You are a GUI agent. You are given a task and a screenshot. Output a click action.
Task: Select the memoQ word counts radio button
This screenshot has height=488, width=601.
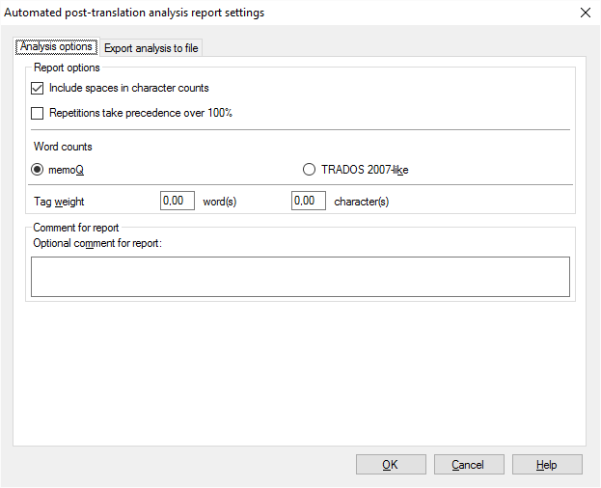pyautogui.click(x=38, y=170)
